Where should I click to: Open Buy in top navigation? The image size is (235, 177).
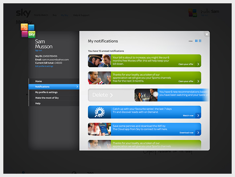55,15
